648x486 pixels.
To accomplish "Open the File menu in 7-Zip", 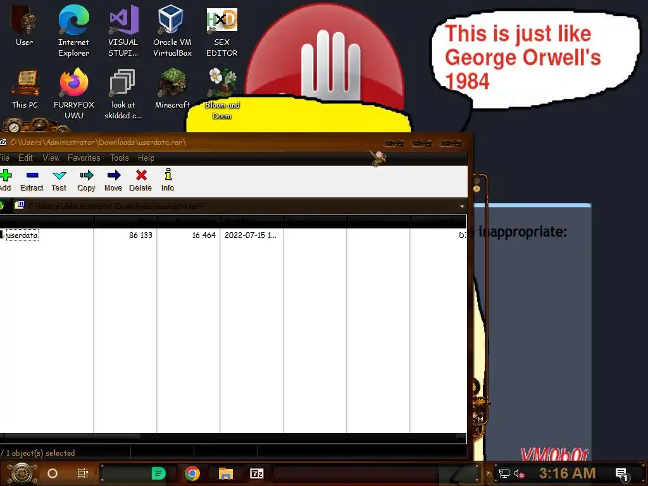I will coord(4,158).
